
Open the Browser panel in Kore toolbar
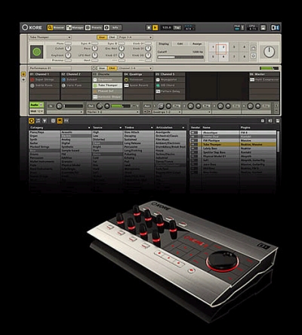click(x=56, y=27)
